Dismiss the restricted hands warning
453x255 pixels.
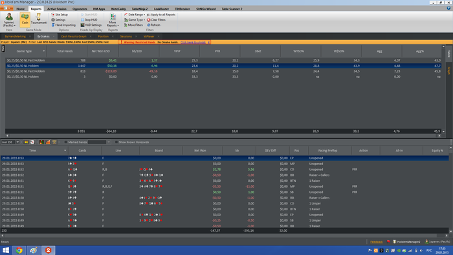click(208, 42)
